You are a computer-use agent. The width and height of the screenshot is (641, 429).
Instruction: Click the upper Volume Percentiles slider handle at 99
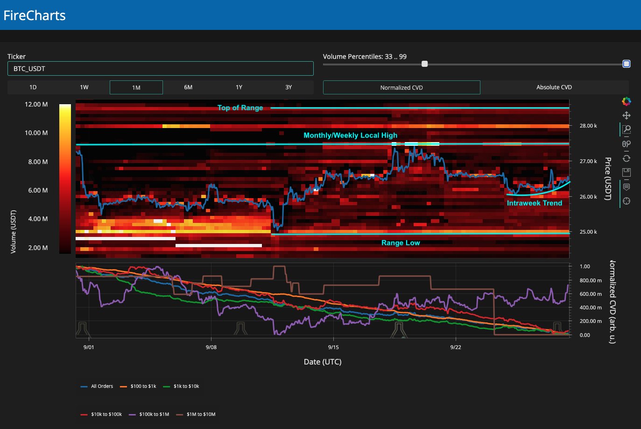point(627,64)
